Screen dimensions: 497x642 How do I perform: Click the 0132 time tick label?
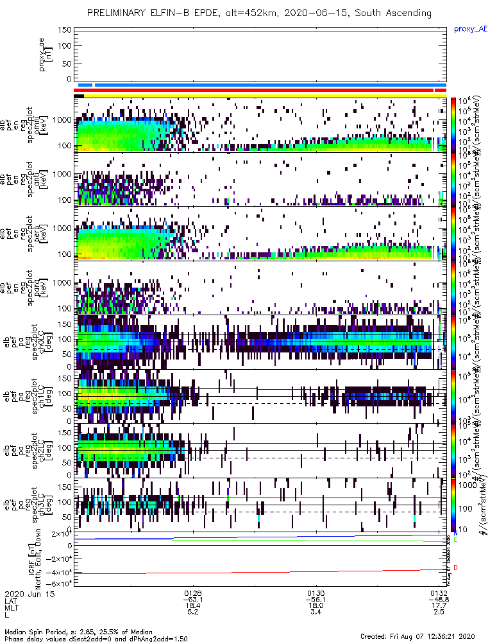point(439,593)
